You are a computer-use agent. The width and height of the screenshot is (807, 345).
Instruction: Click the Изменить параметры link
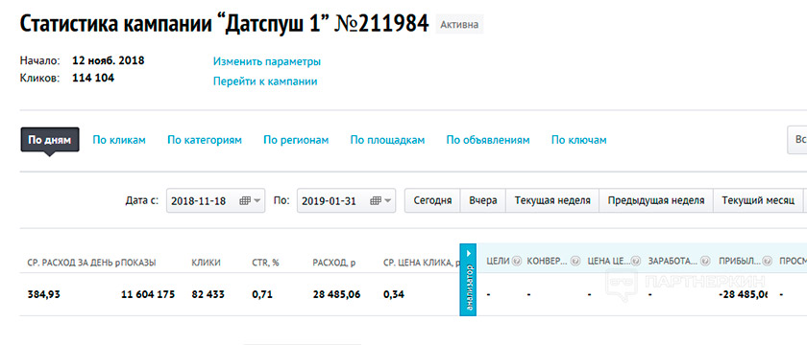(x=267, y=61)
